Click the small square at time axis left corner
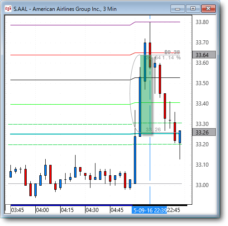Image resolution: width=228 pixels, height=226 pixels. 8,209
